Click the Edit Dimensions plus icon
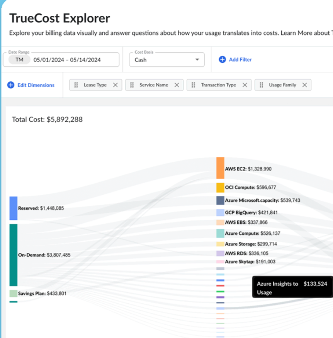Screen dimensions: 333x338 point(11,85)
